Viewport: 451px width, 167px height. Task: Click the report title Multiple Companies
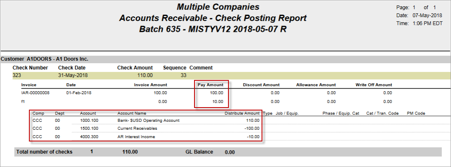(x=218, y=7)
